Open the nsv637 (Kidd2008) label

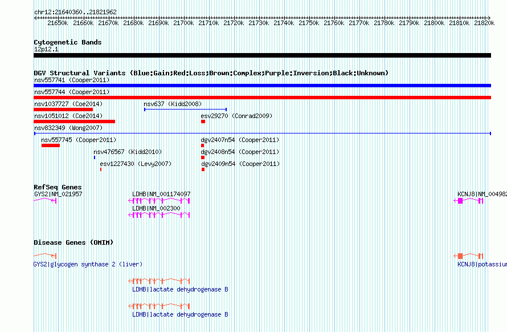coord(173,104)
